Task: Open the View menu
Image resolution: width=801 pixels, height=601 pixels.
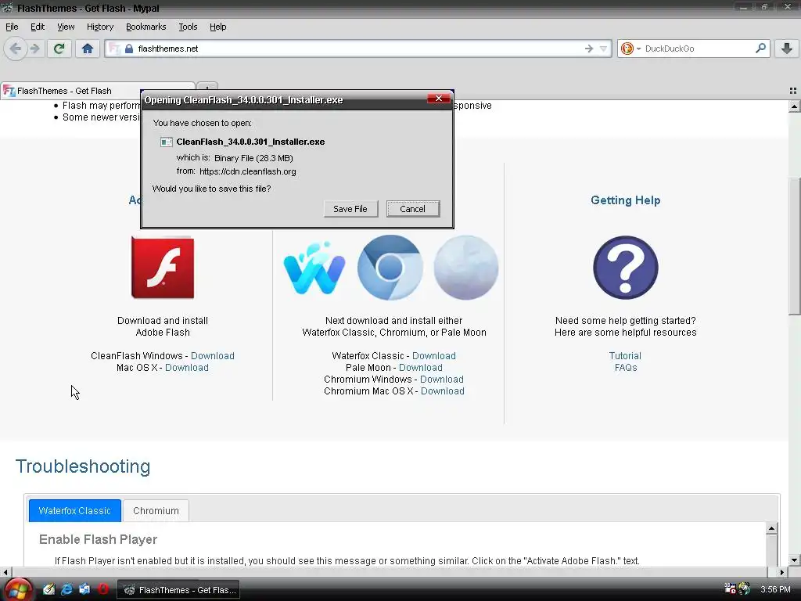Action: [x=66, y=27]
